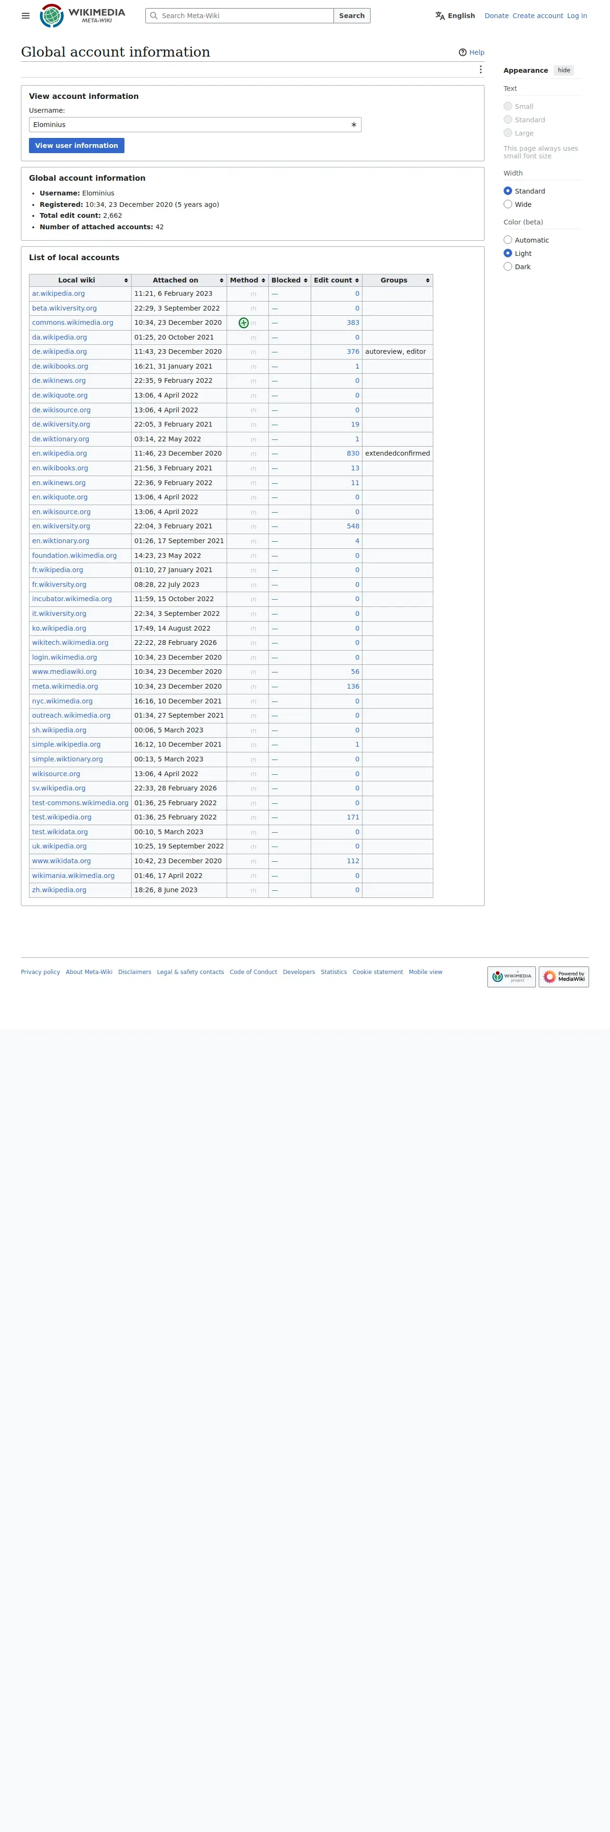Viewport: 610px width, 1832px height.
Task: Click the Log in link
Action: tap(577, 16)
